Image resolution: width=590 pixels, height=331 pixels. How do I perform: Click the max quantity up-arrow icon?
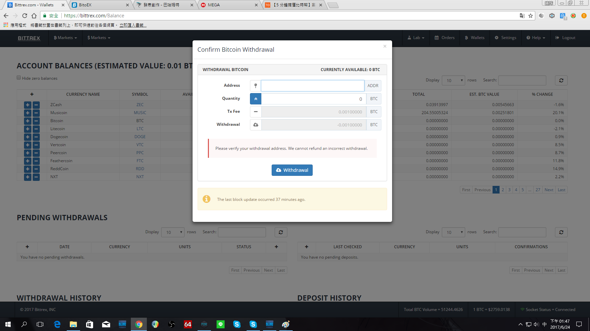256,99
